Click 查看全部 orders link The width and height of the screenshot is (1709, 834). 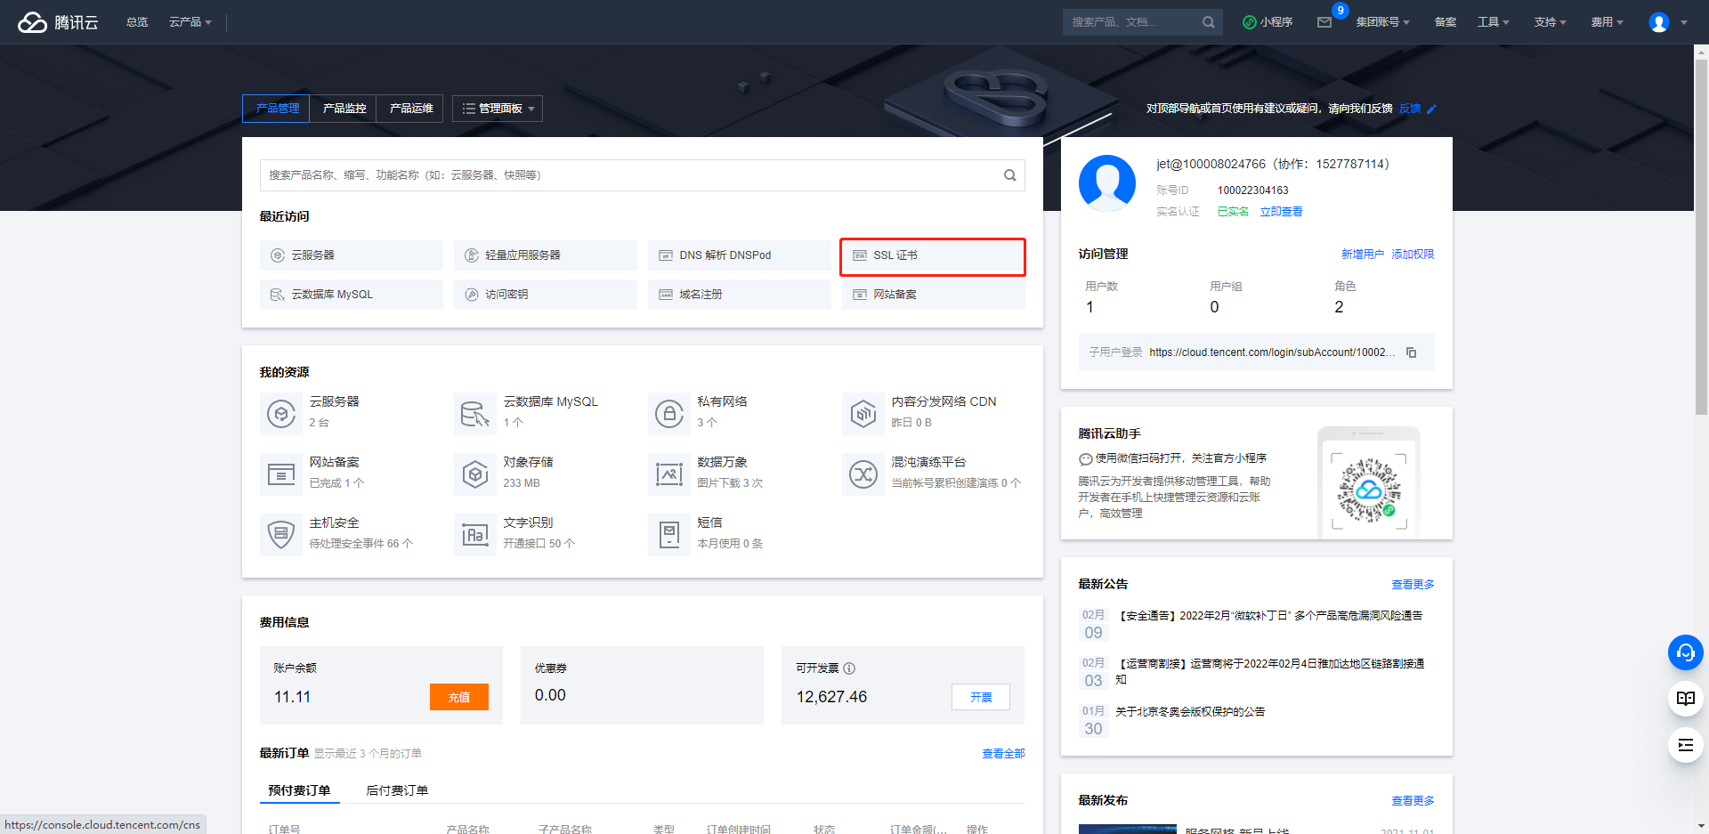[x=1003, y=754]
